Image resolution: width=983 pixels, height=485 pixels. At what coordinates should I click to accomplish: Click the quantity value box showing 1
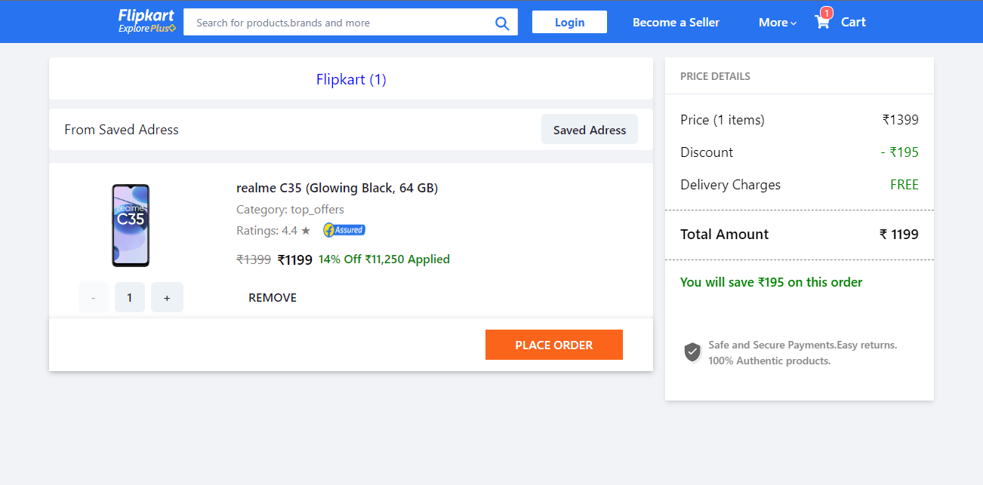pyautogui.click(x=130, y=297)
